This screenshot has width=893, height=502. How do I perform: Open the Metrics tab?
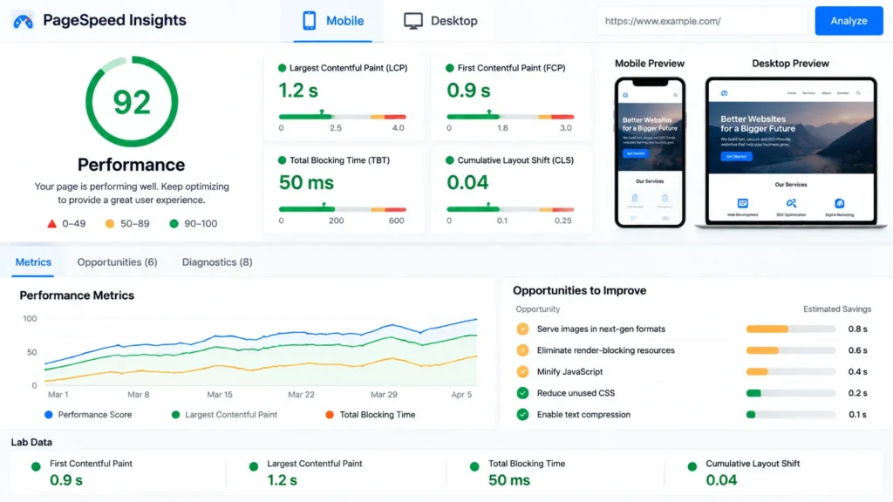pyautogui.click(x=33, y=262)
